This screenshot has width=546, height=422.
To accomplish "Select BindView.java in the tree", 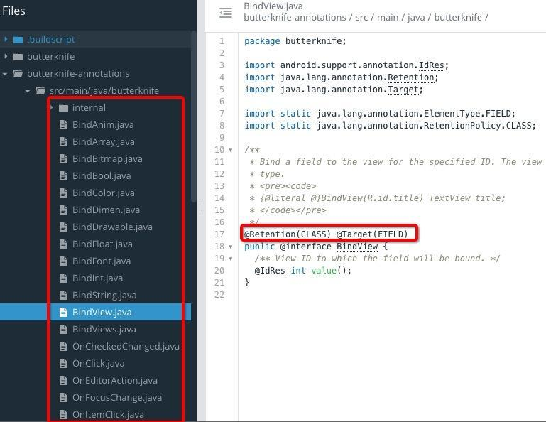I will click(102, 313).
